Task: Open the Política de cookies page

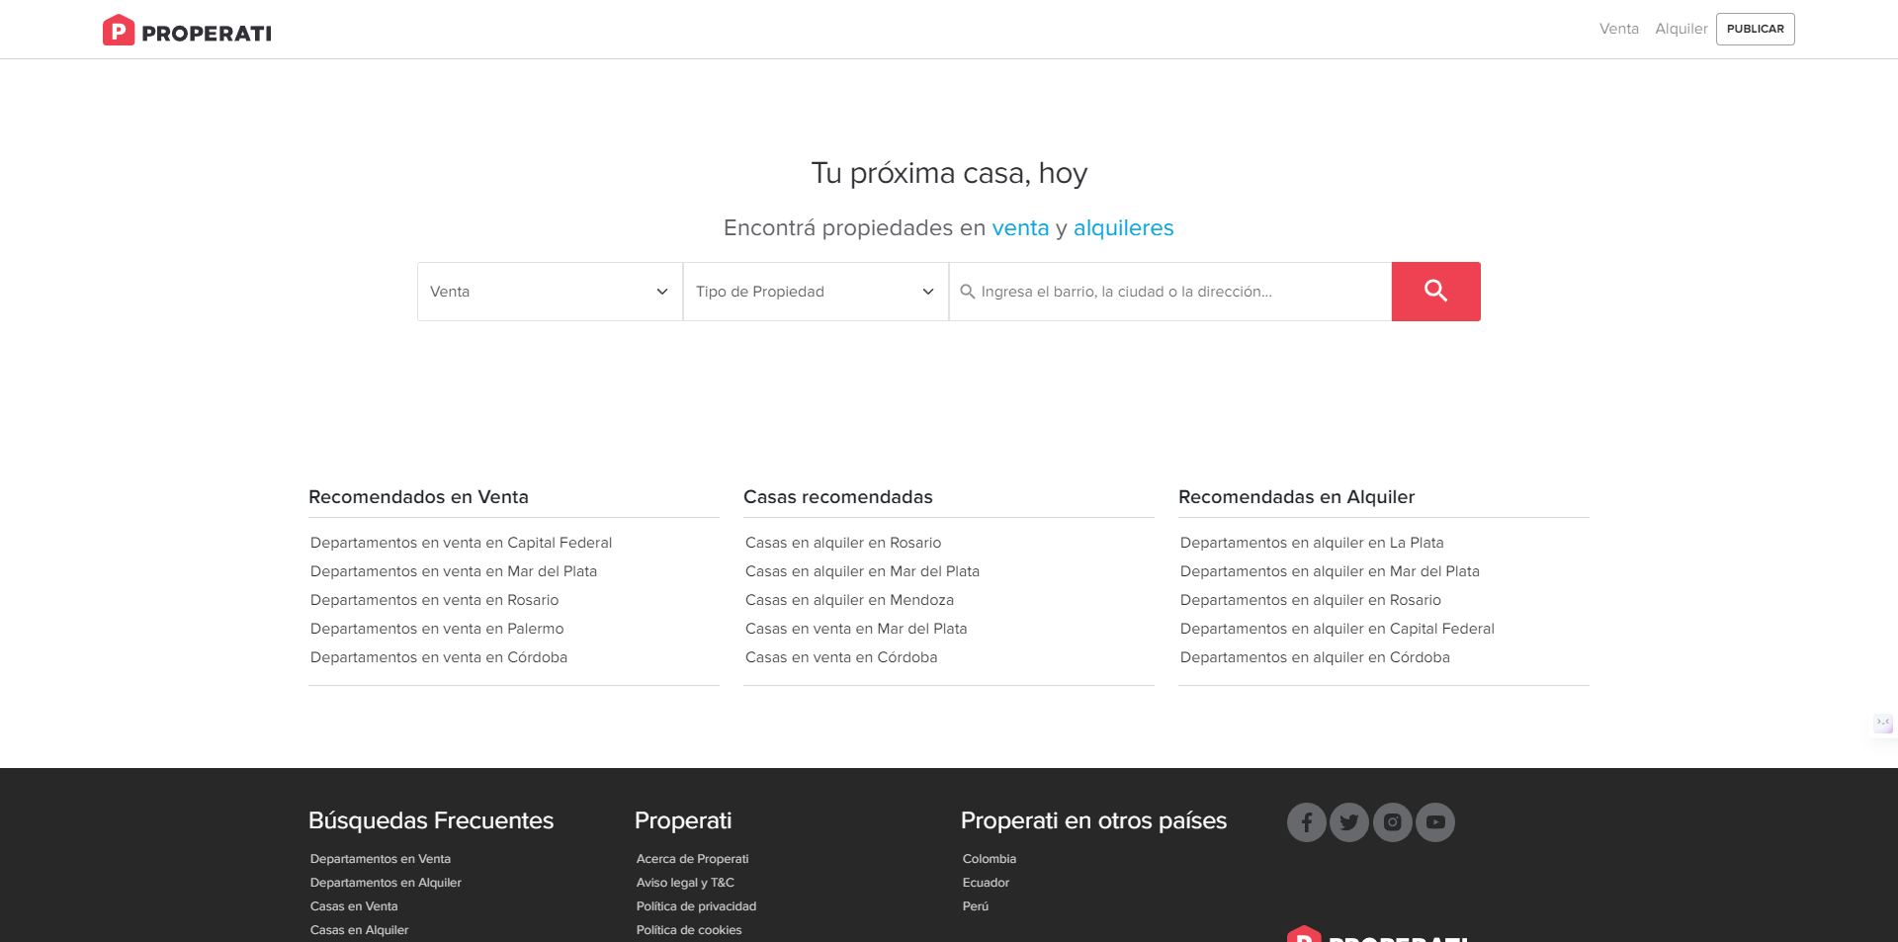Action: 689,930
